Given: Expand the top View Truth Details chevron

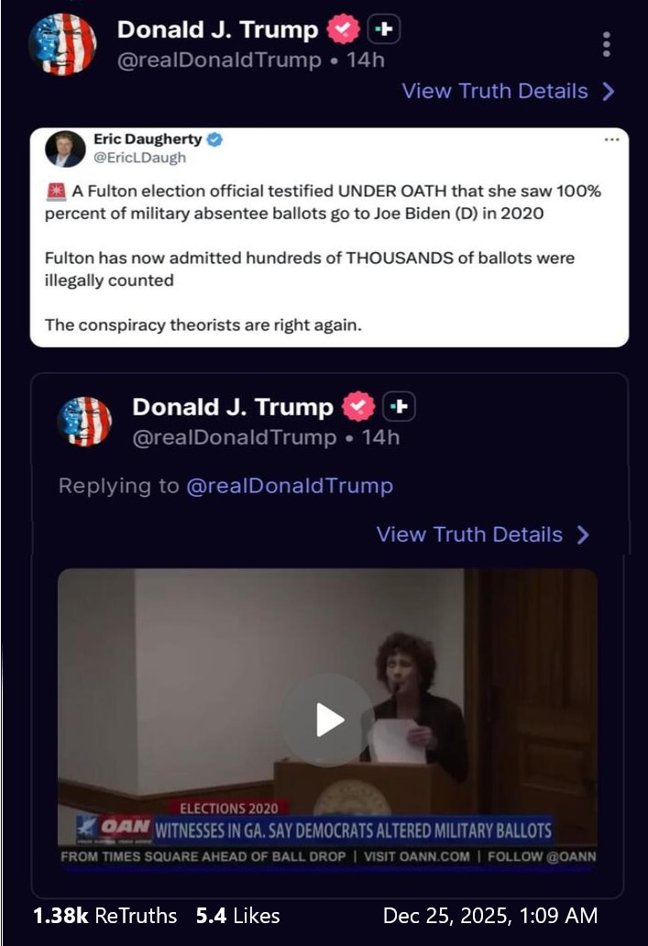Looking at the screenshot, I should pyautogui.click(x=609, y=91).
